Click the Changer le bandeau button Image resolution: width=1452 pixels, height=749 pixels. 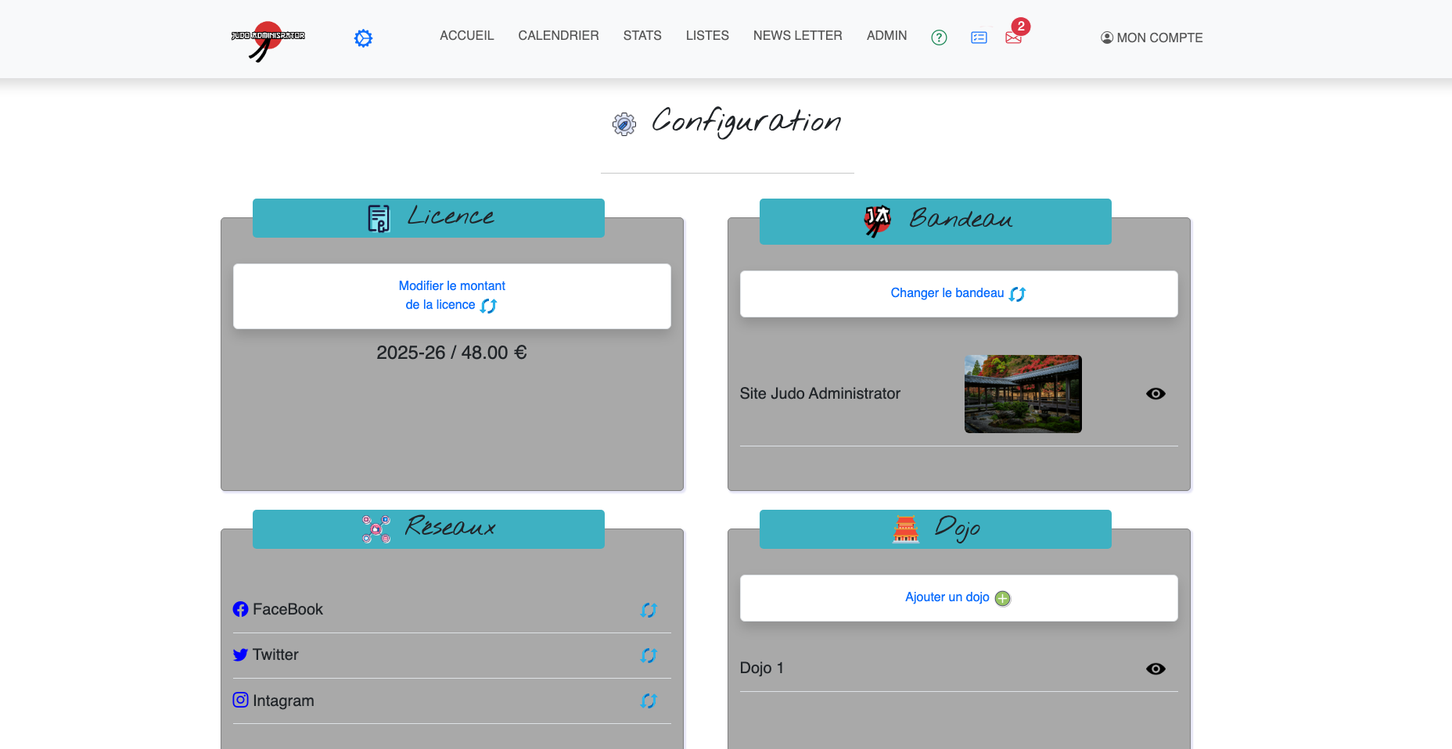click(x=958, y=293)
